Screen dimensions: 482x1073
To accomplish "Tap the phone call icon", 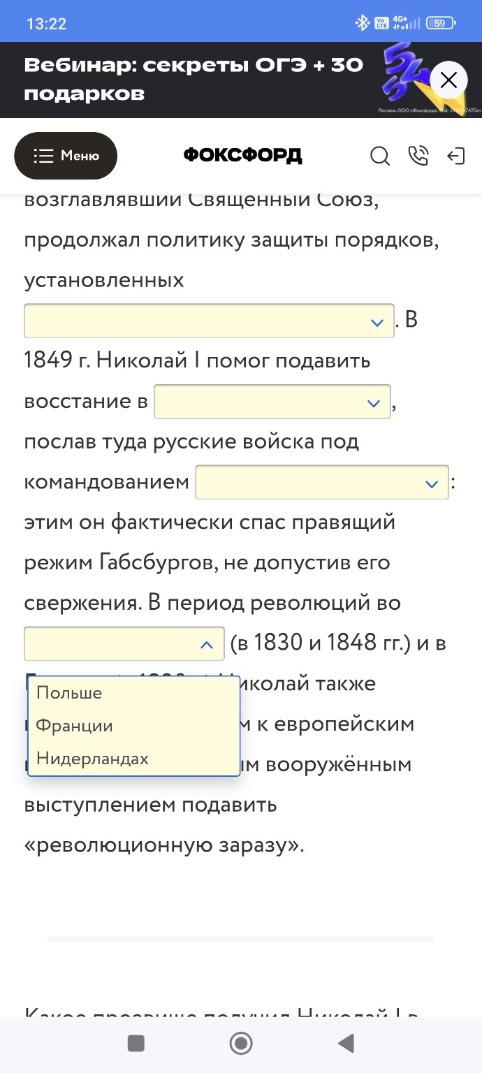I will click(x=418, y=157).
